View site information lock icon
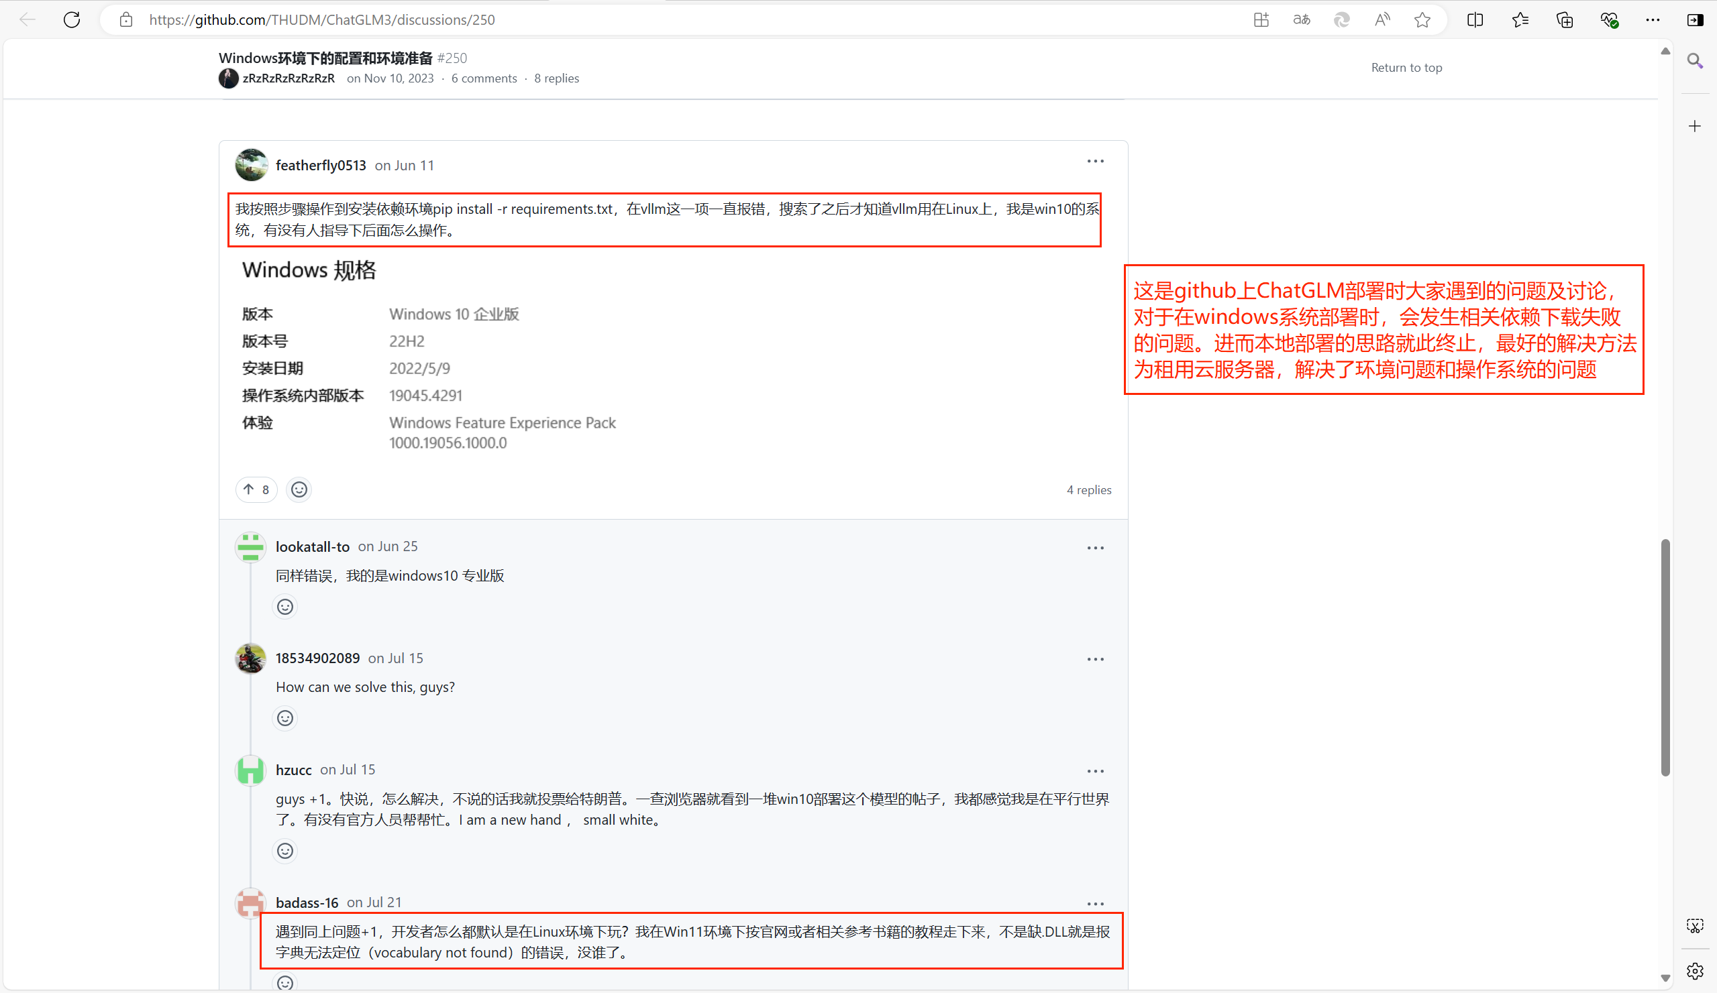This screenshot has height=993, width=1717. tap(126, 19)
